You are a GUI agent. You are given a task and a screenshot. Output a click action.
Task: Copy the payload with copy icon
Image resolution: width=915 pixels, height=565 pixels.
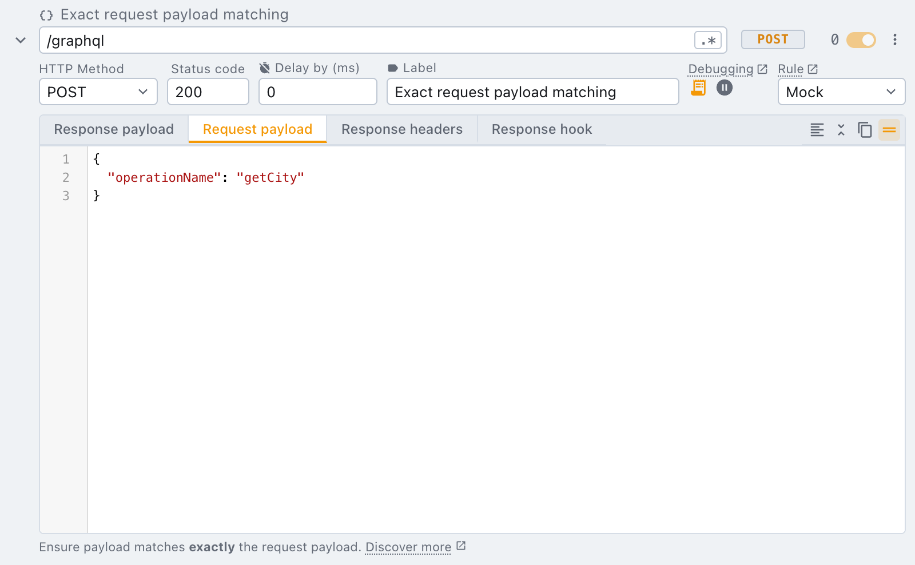(865, 130)
